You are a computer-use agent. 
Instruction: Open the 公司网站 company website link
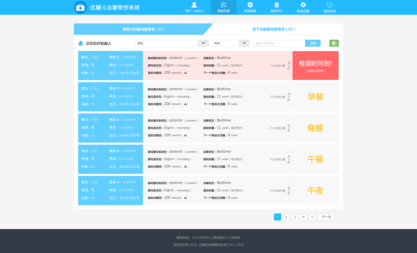pos(235,238)
